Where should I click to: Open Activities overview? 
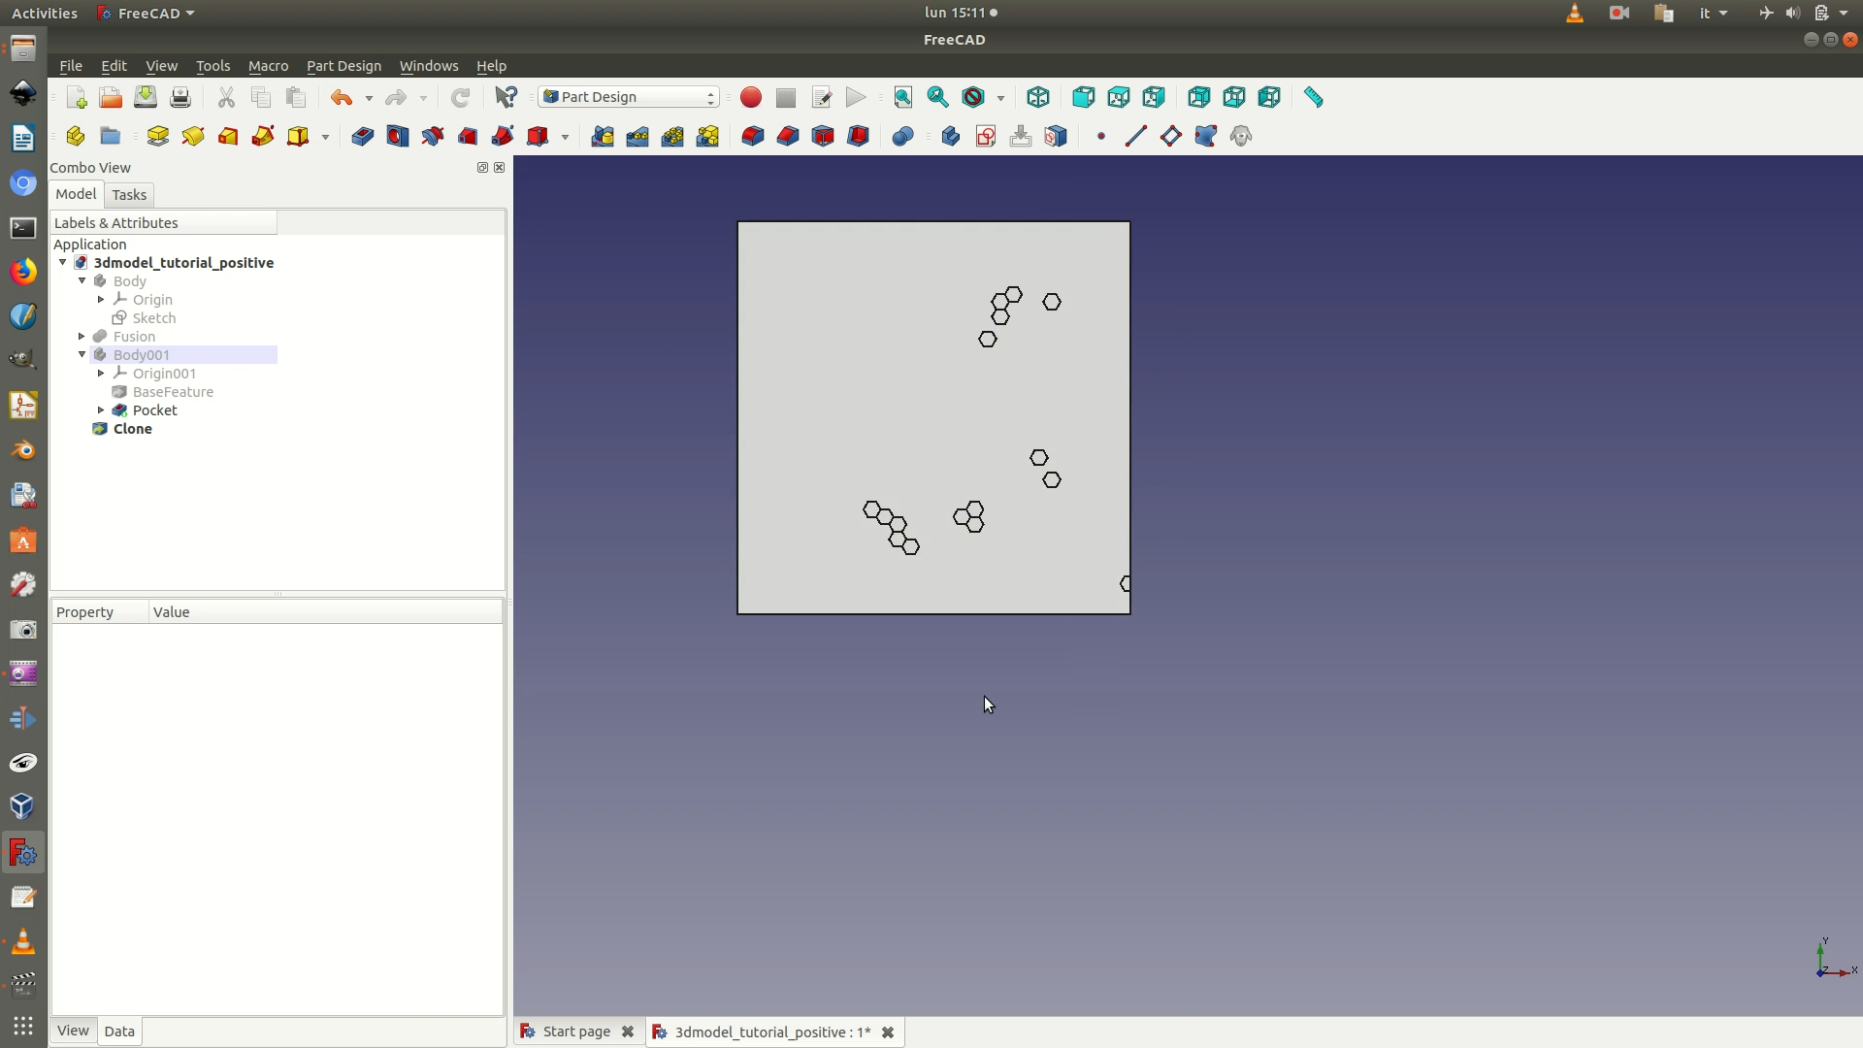pyautogui.click(x=45, y=13)
